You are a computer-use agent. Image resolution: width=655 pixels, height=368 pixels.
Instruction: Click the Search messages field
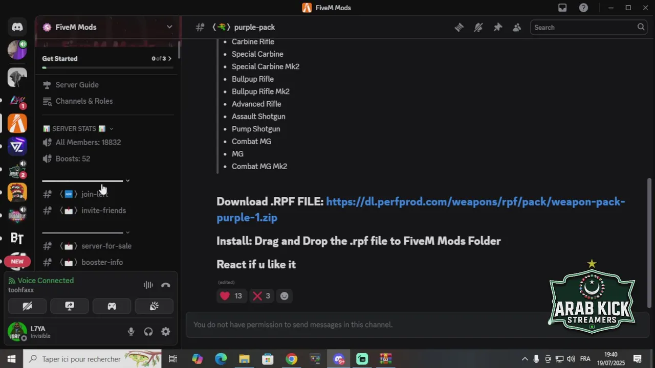pyautogui.click(x=588, y=28)
